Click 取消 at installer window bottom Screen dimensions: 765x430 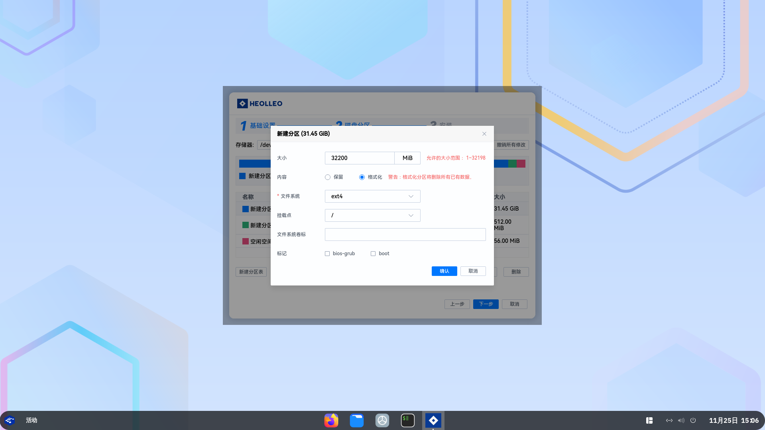[x=515, y=304]
